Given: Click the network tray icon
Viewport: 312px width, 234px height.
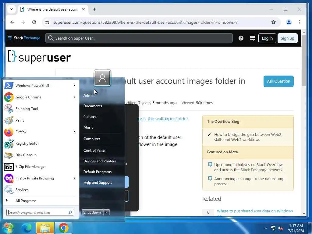Looking at the screenshot, I should pyautogui.click(x=273, y=228).
